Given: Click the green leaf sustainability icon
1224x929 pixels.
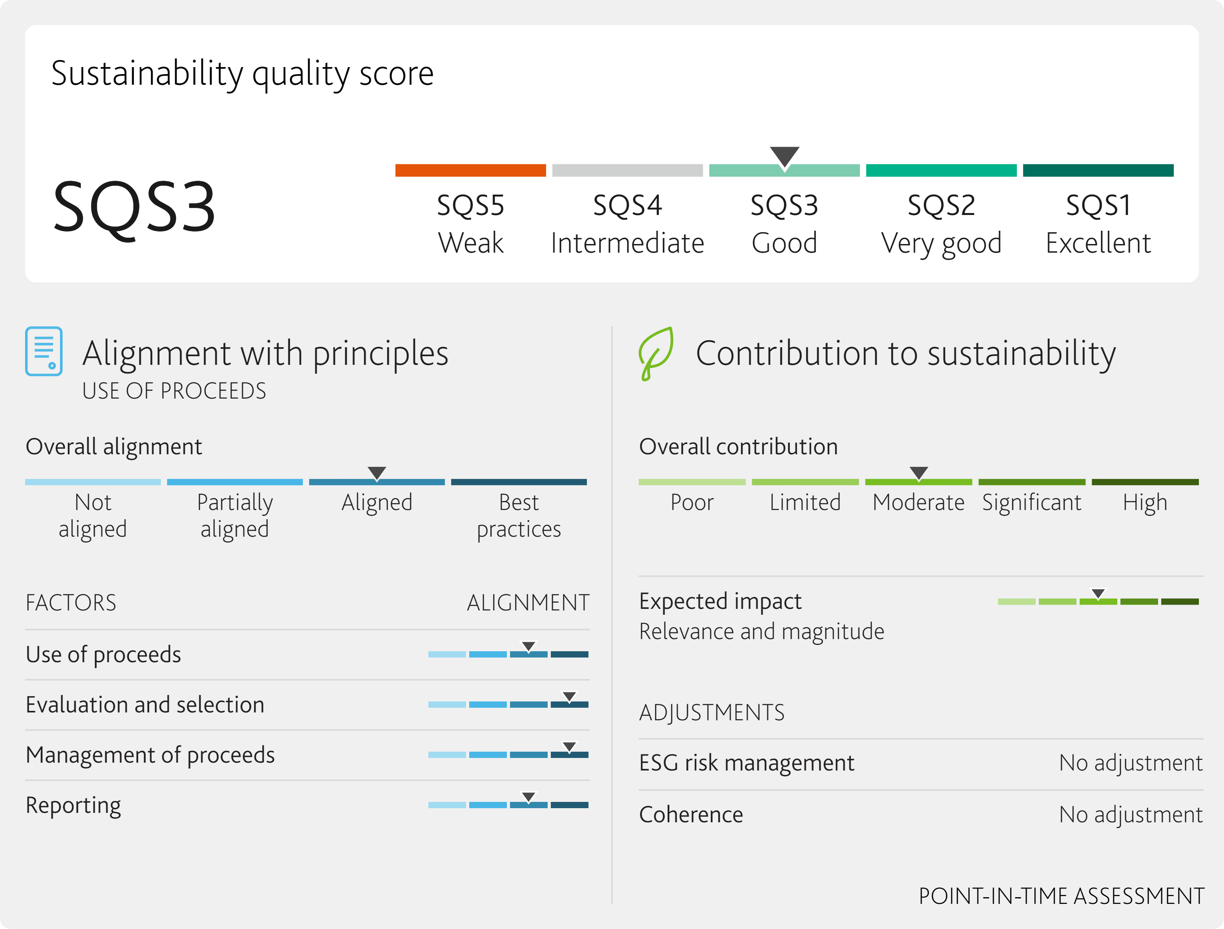Looking at the screenshot, I should 656,353.
